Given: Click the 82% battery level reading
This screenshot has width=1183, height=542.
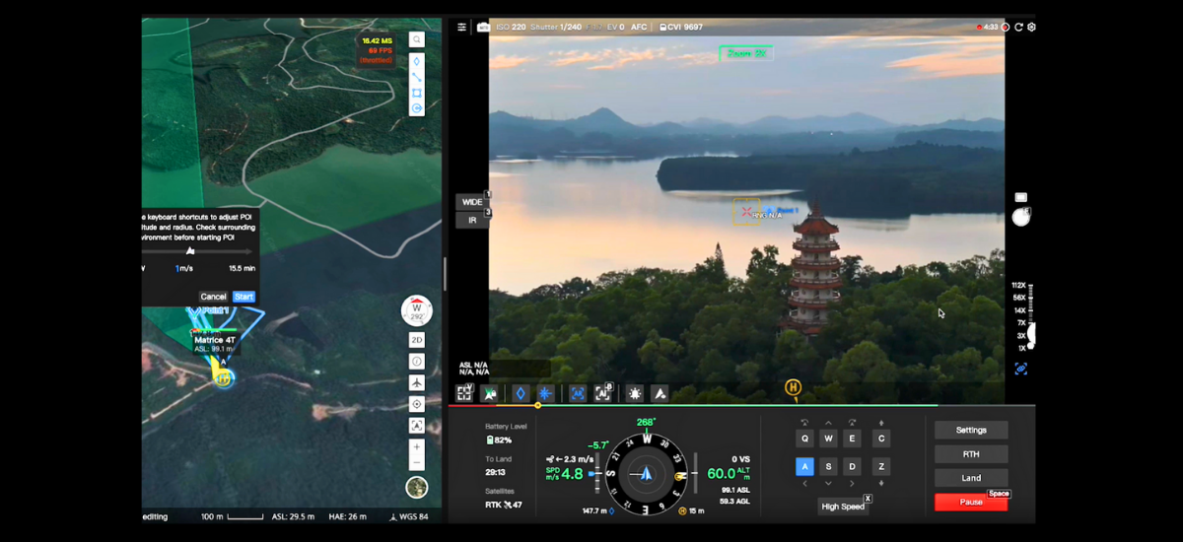Looking at the screenshot, I should click(499, 440).
